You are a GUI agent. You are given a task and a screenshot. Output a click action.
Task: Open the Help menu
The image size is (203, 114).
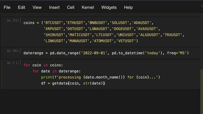[128, 8]
